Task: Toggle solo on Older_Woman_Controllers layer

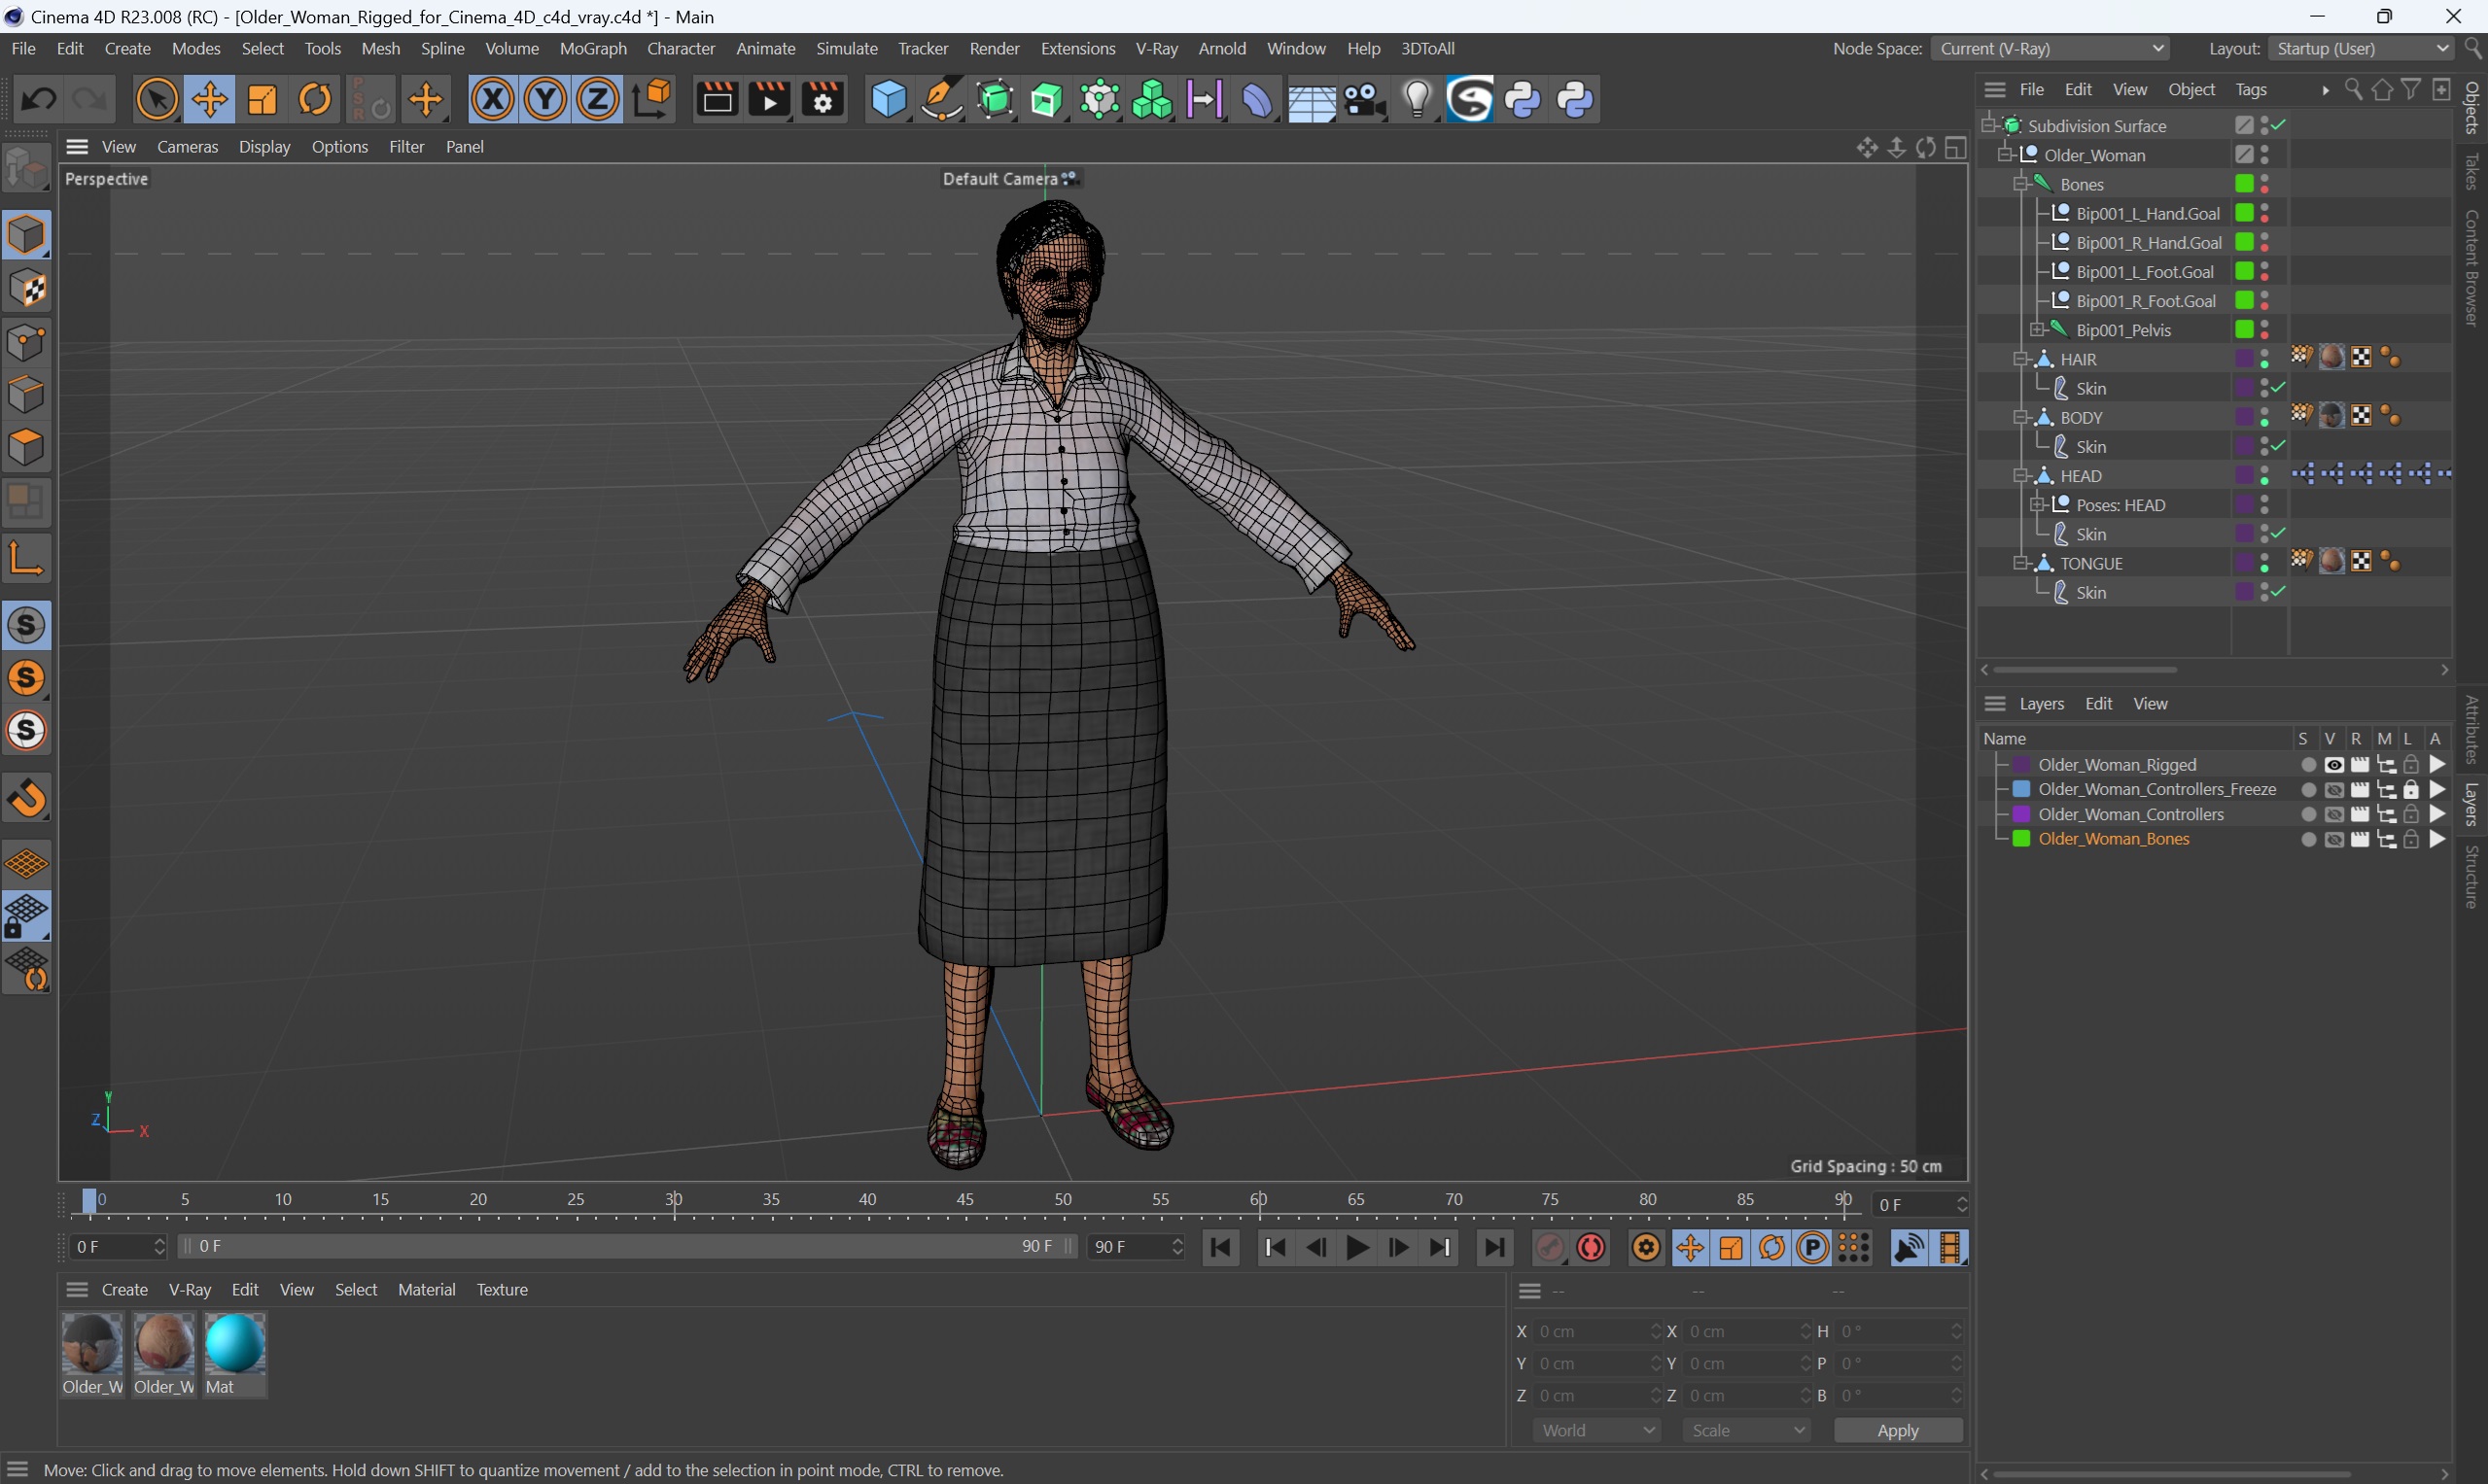Action: click(2308, 815)
